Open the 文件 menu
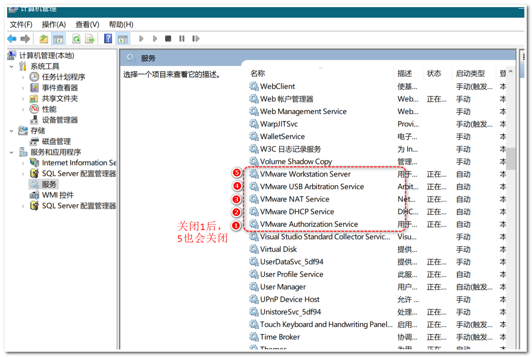The width and height of the screenshot is (532, 357). click(x=20, y=24)
